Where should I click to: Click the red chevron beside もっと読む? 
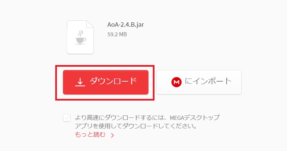pos(112,135)
